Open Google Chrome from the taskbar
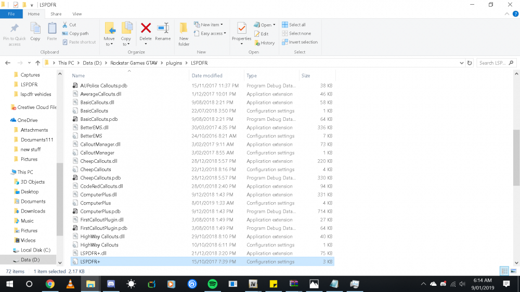520x292 pixels. coord(50,284)
